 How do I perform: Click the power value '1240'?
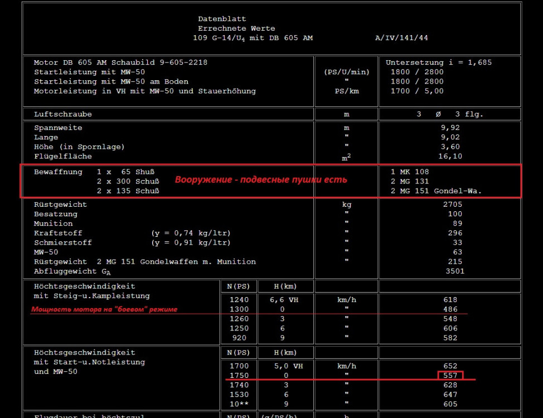(x=239, y=300)
